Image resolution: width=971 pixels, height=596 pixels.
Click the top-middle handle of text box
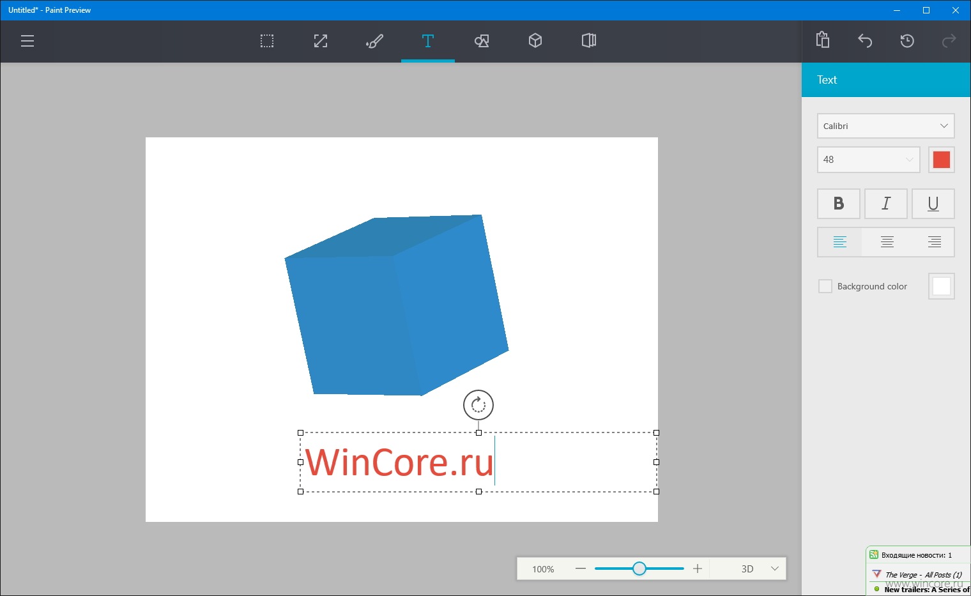(x=478, y=432)
